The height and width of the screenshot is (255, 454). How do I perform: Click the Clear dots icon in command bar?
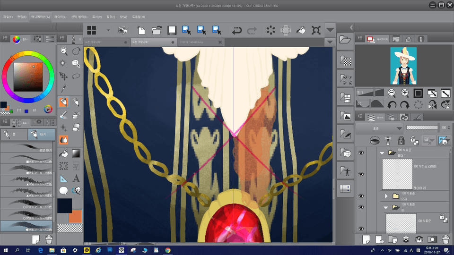(x=271, y=30)
